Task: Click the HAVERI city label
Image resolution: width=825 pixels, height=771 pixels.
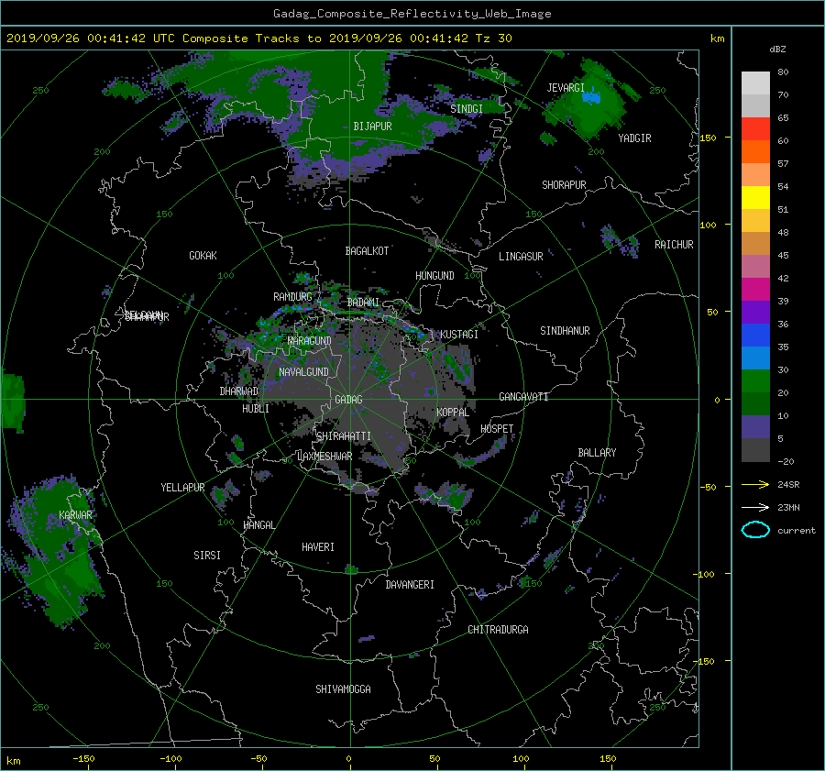Action: (318, 547)
